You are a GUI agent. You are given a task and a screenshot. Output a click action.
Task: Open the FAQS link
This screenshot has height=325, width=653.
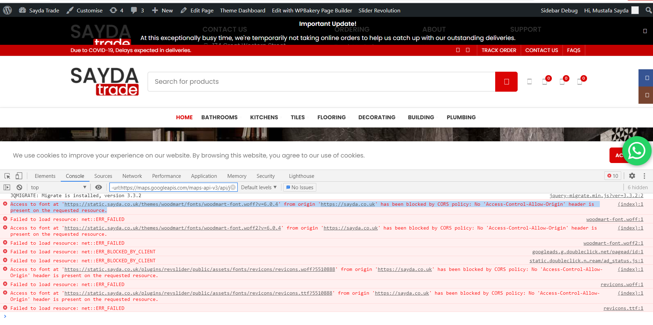coord(574,50)
